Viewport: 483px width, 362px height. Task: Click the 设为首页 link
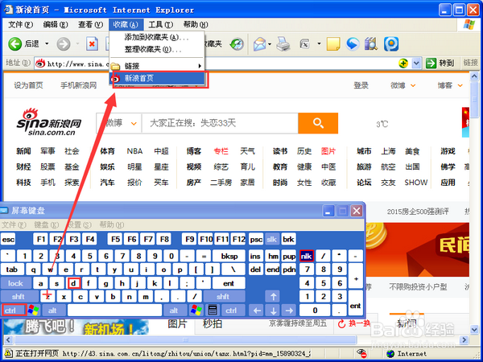point(28,85)
